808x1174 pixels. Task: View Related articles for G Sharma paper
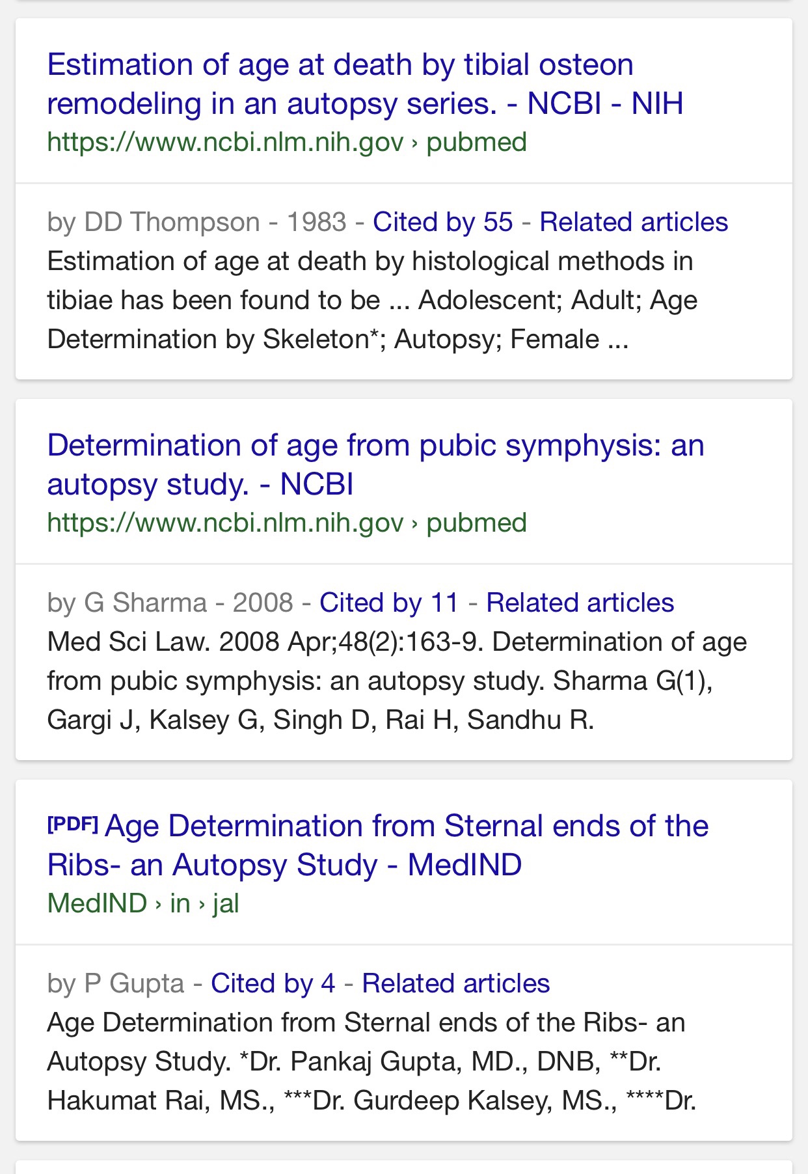tap(580, 603)
